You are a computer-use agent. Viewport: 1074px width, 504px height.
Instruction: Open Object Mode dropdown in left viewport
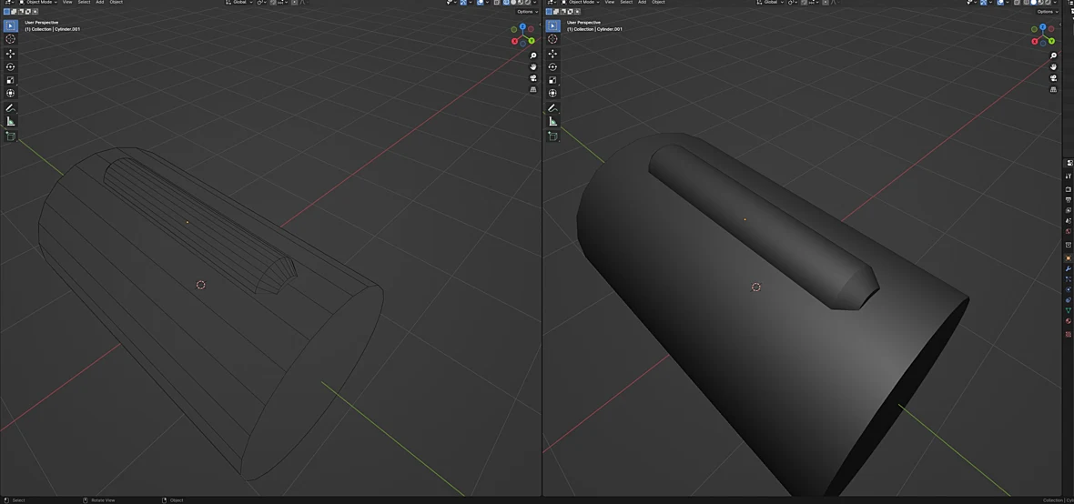click(x=37, y=3)
